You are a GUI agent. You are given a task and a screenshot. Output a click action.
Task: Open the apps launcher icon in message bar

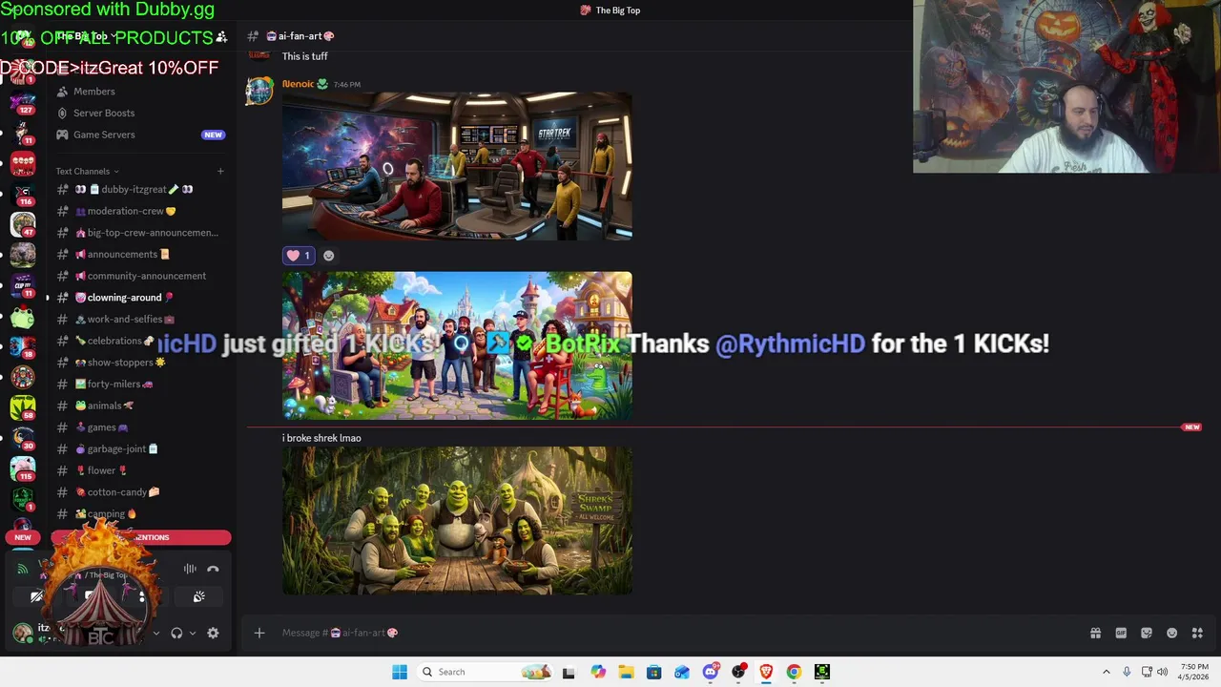click(x=1197, y=633)
